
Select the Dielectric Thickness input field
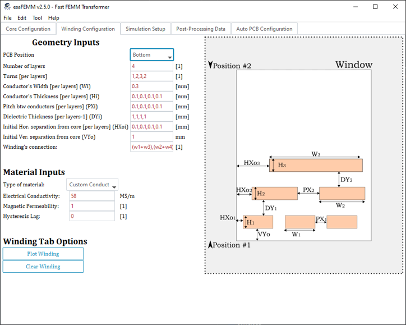[151, 117]
